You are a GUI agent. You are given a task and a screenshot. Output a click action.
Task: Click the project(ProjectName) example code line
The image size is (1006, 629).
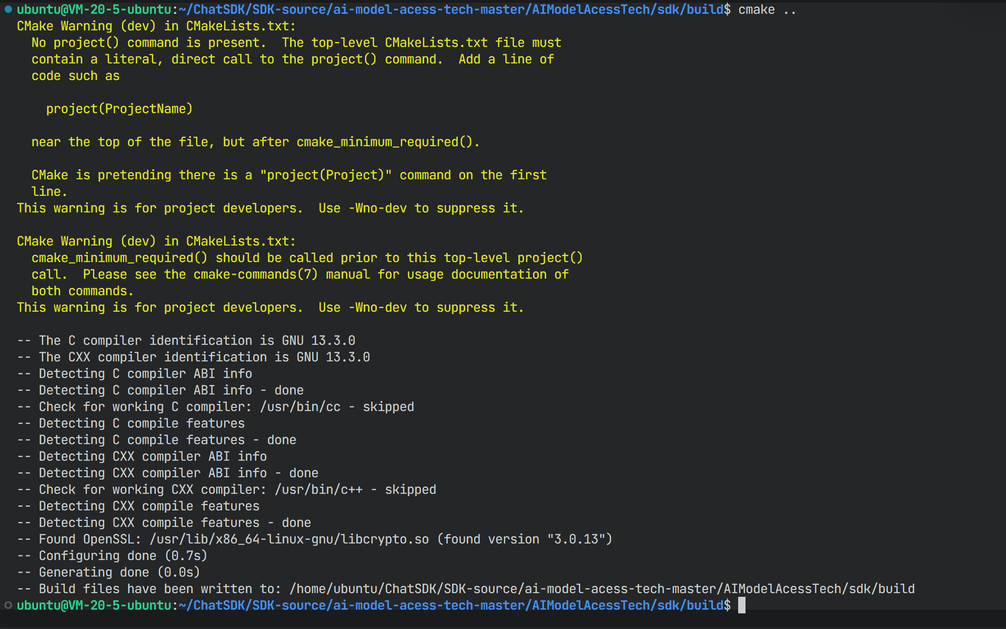tap(119, 109)
